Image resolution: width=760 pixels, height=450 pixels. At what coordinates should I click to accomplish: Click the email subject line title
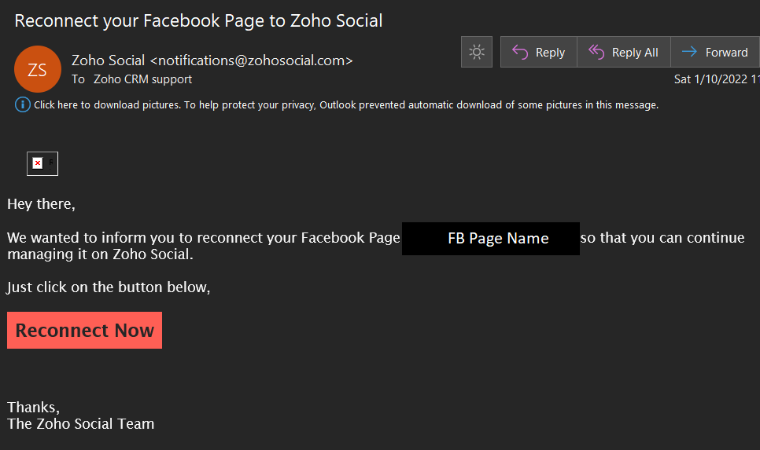(x=198, y=20)
